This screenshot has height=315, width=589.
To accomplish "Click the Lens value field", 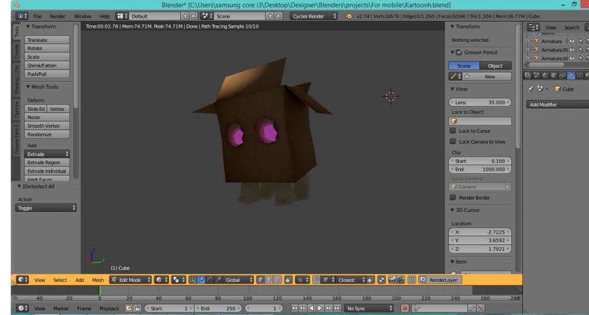I will 479,102.
